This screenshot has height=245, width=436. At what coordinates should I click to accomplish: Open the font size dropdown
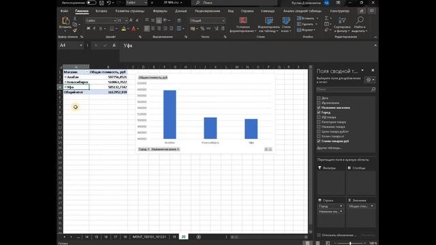coord(127,20)
